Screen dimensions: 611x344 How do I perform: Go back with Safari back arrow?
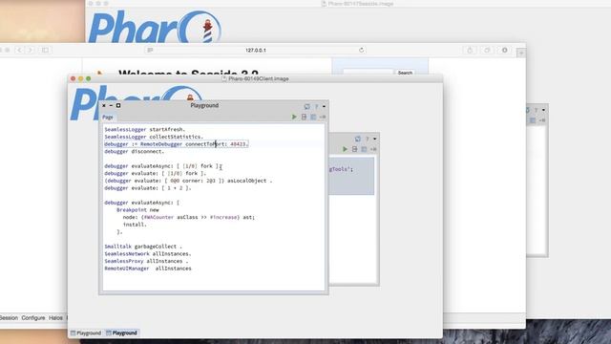[x=19, y=50]
